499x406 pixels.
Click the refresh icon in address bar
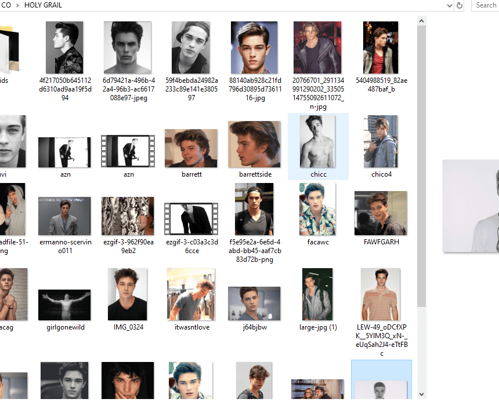459,5
